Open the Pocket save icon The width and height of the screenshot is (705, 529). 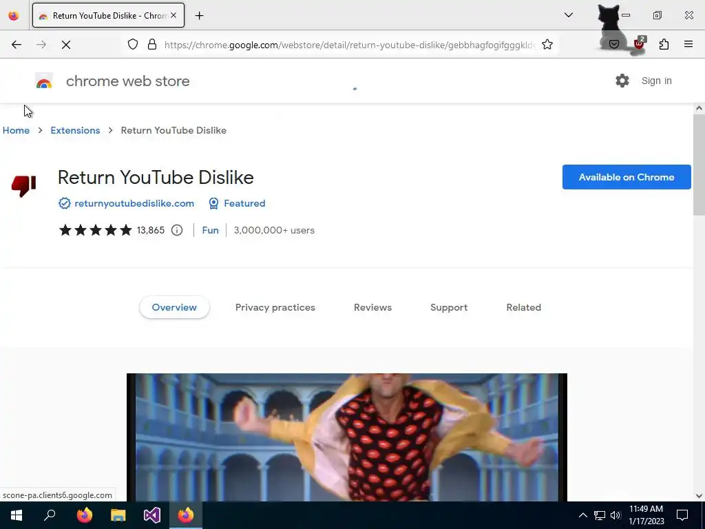[x=614, y=44]
